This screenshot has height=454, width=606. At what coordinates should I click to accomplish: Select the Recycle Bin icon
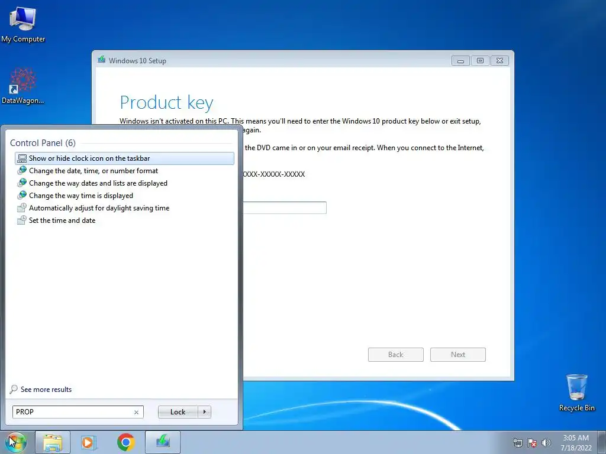pos(576,393)
